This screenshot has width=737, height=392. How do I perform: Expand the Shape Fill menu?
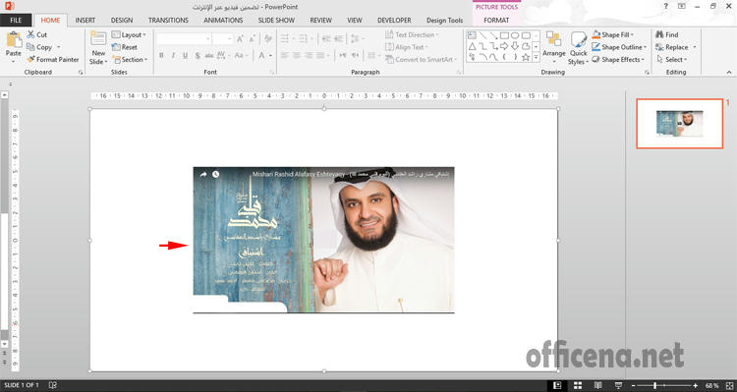(x=612, y=34)
